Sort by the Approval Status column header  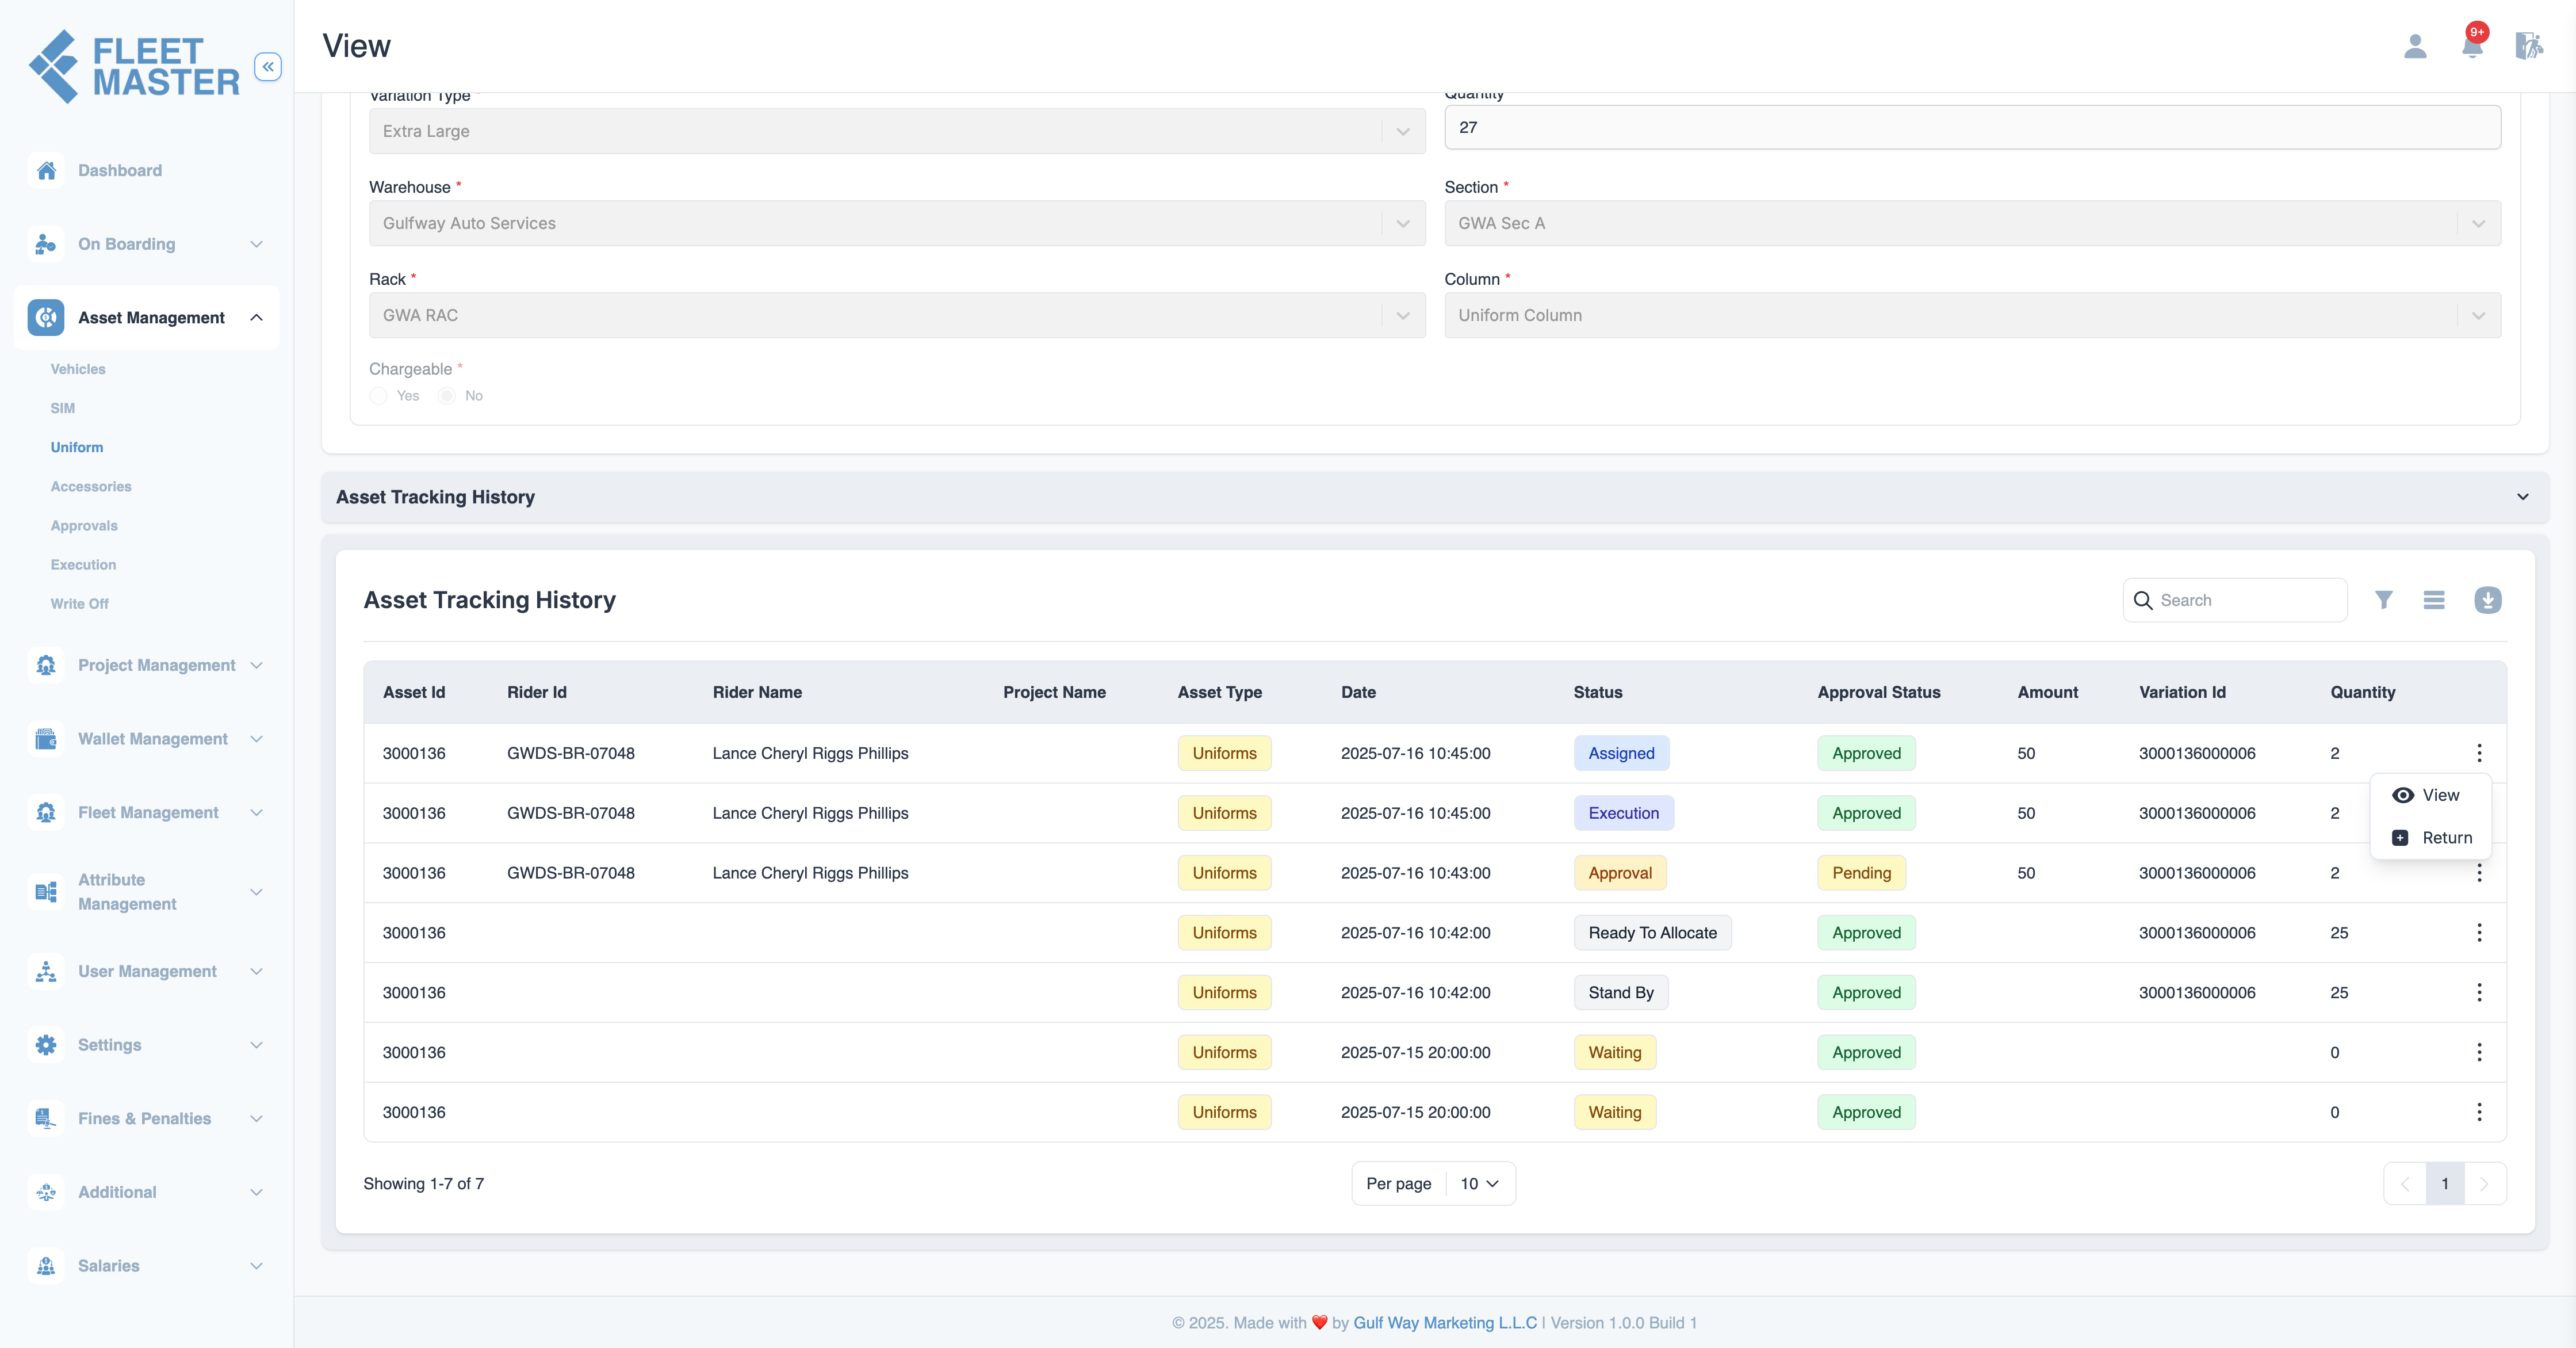(1878, 692)
